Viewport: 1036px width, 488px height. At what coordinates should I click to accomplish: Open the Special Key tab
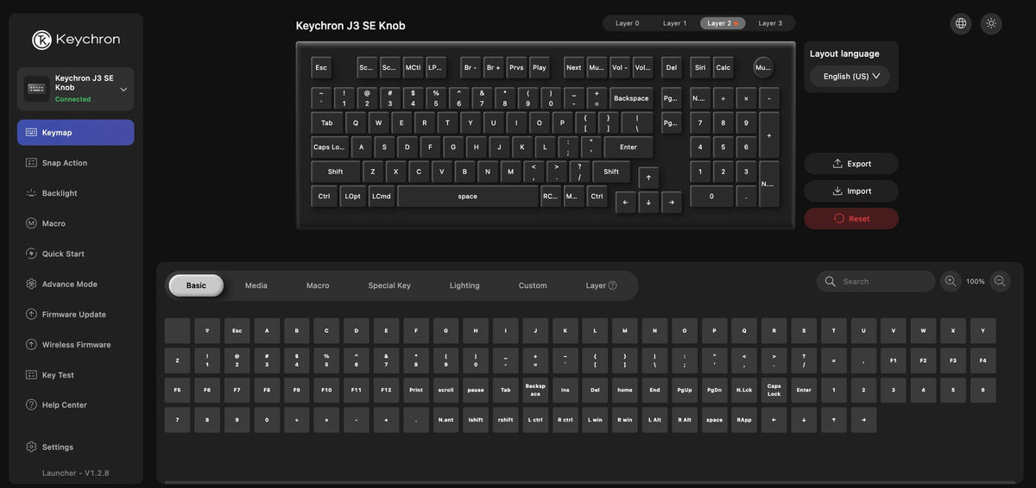389,285
